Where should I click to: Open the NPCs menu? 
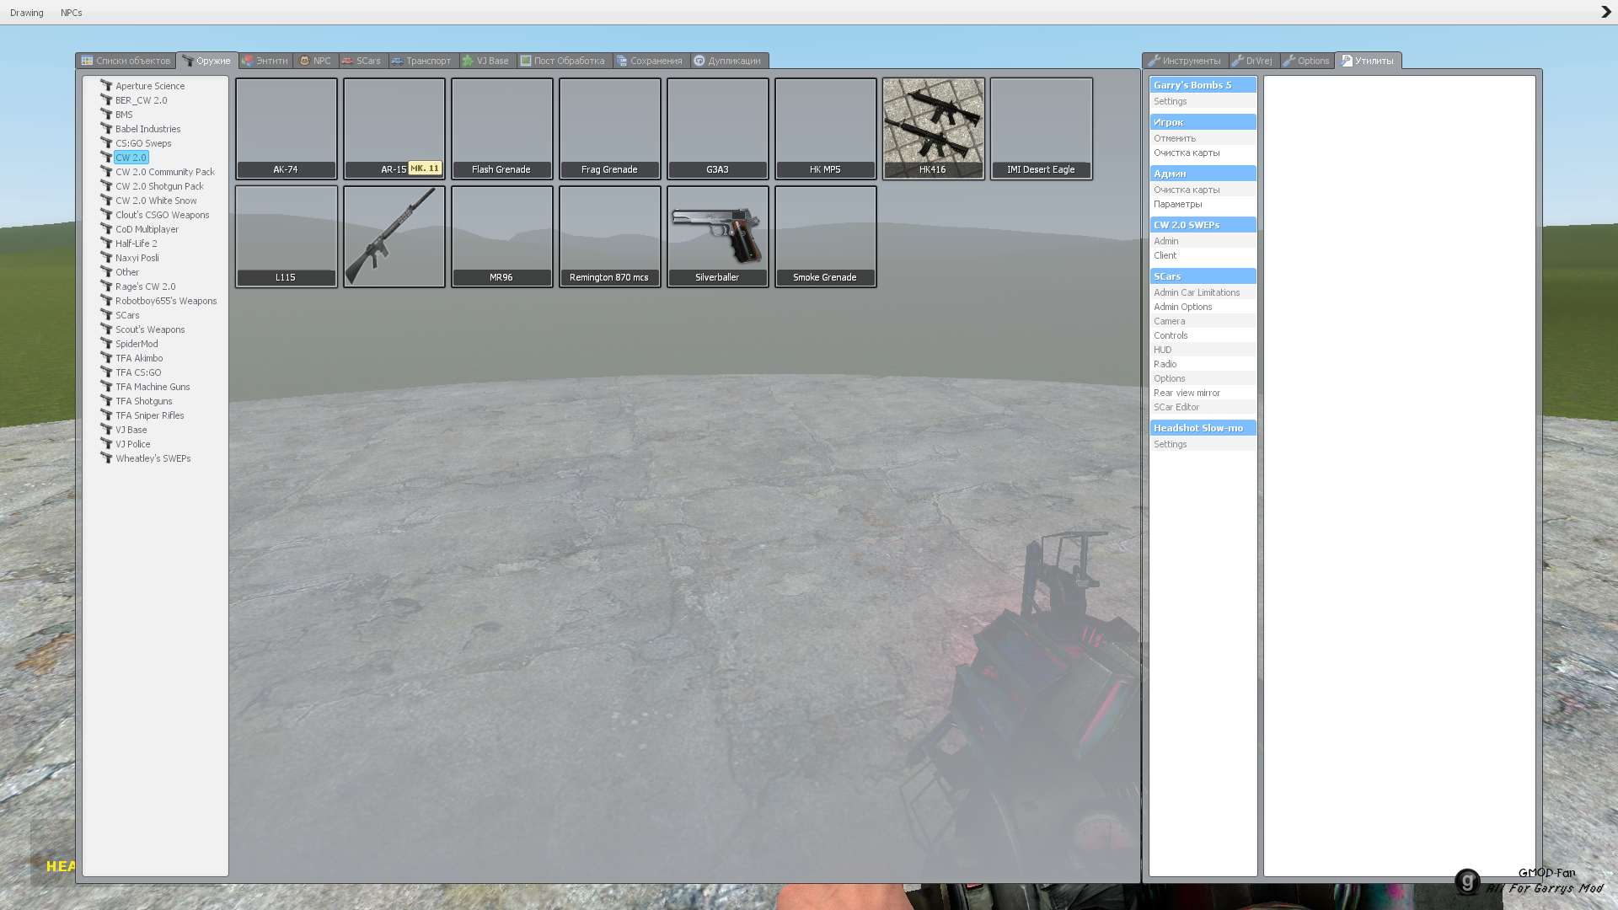[72, 13]
